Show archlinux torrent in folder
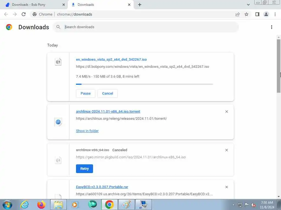The height and width of the screenshot is (210, 281). point(87,131)
